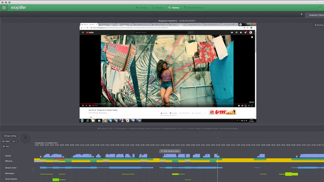
Task: Click the green Social networks block near 10:32
Action: coord(56,180)
